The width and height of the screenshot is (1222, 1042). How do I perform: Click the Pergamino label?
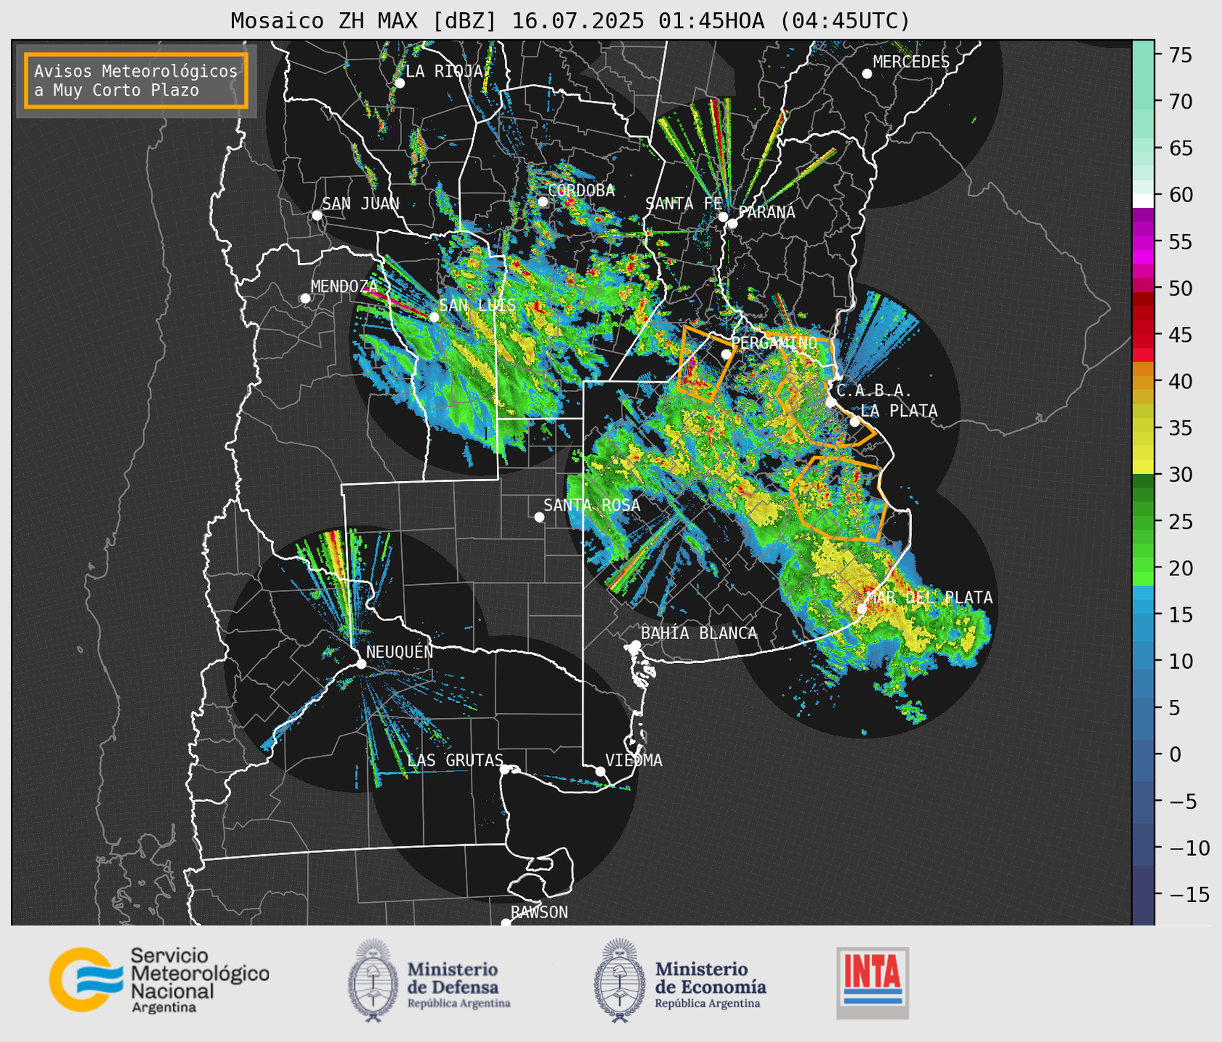(x=774, y=343)
